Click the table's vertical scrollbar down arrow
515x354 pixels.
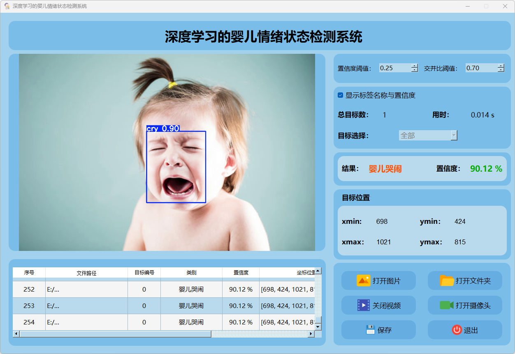click(x=318, y=327)
